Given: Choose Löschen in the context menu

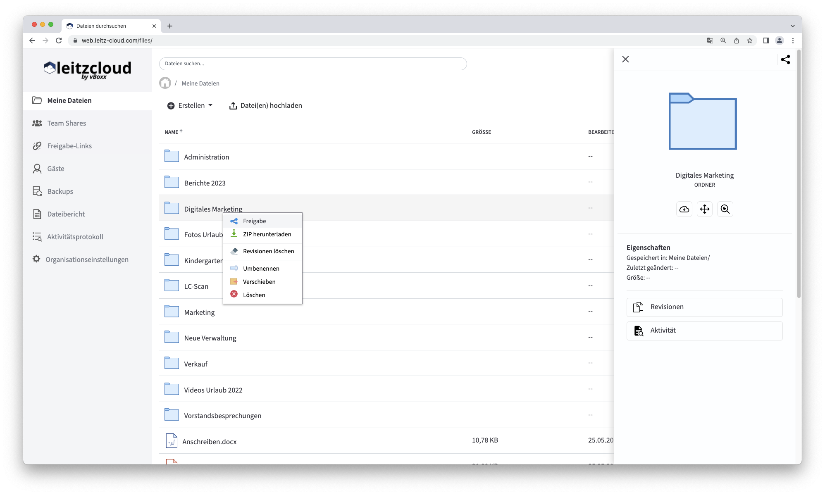Looking at the screenshot, I should click(x=254, y=295).
